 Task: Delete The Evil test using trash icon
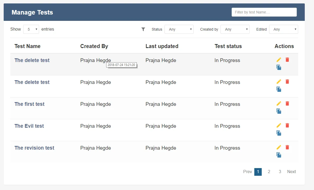(287, 126)
